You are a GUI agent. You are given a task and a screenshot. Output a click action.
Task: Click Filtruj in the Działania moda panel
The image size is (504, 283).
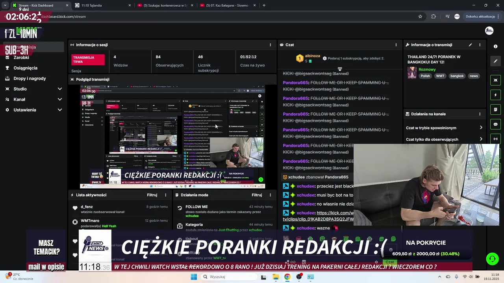pyautogui.click(x=257, y=195)
